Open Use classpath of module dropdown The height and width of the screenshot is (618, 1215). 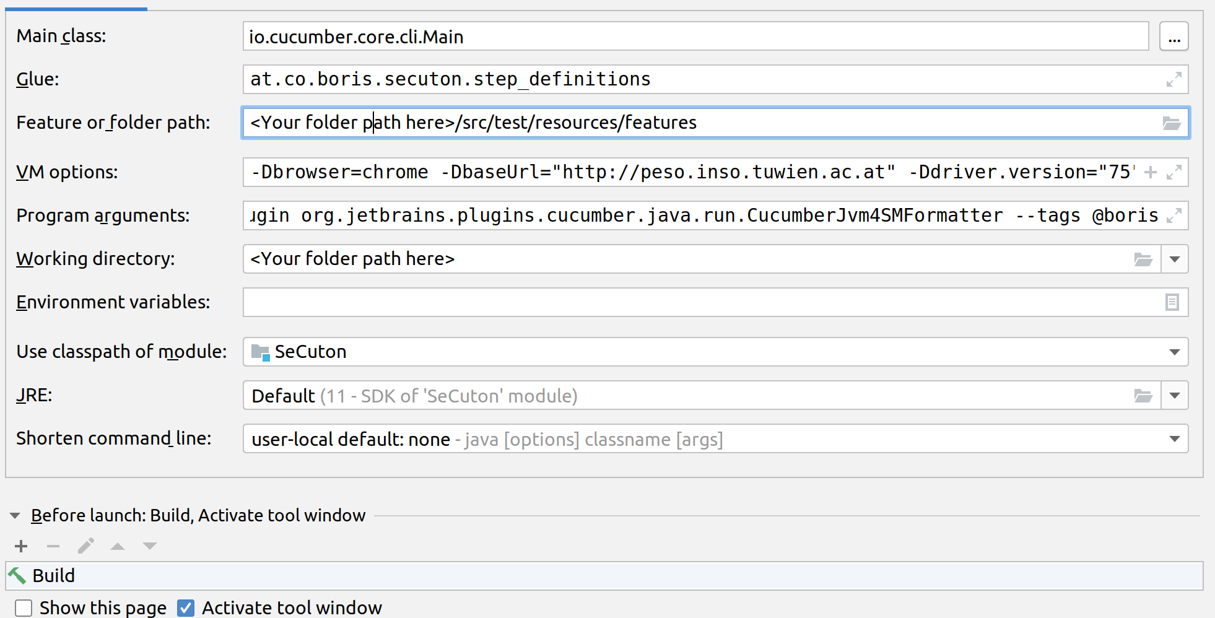(x=1174, y=352)
